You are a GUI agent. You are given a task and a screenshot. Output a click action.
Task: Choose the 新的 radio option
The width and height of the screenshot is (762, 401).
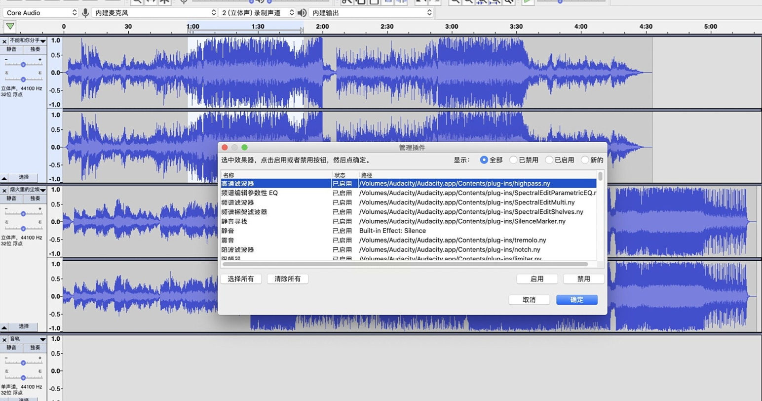pos(585,160)
